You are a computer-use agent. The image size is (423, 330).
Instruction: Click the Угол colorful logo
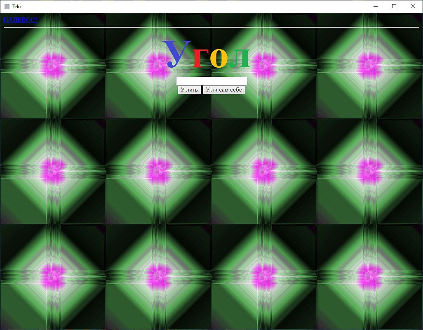207,54
